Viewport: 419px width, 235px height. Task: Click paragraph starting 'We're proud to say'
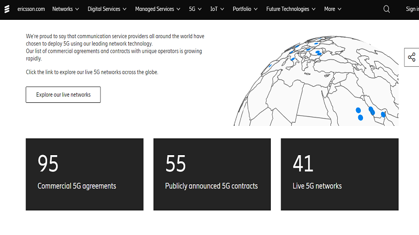(x=115, y=47)
